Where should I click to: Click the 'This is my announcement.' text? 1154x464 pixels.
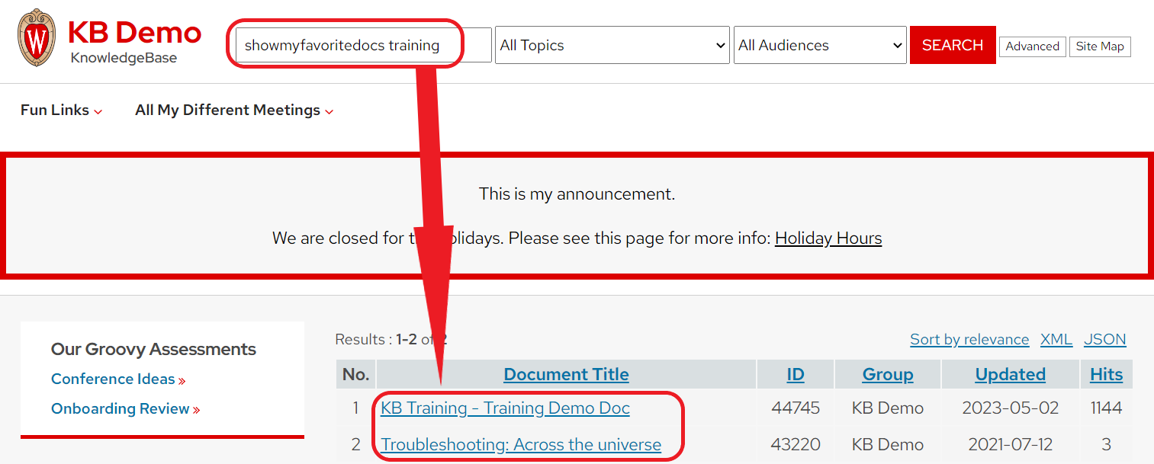577,194
